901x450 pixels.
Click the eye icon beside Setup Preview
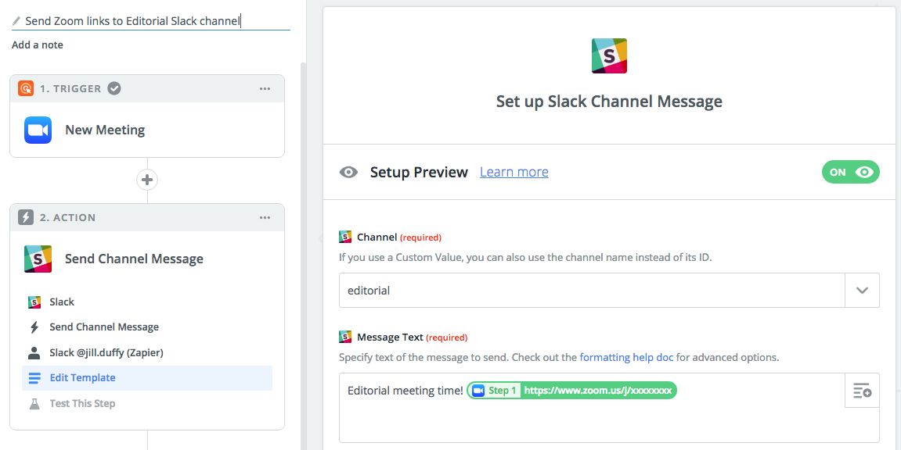tap(348, 172)
